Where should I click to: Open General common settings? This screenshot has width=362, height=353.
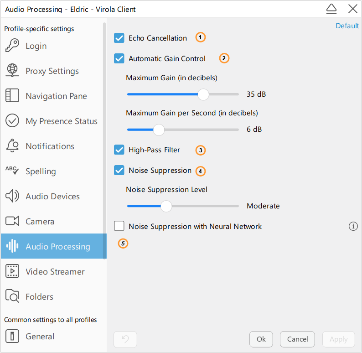tap(53, 336)
